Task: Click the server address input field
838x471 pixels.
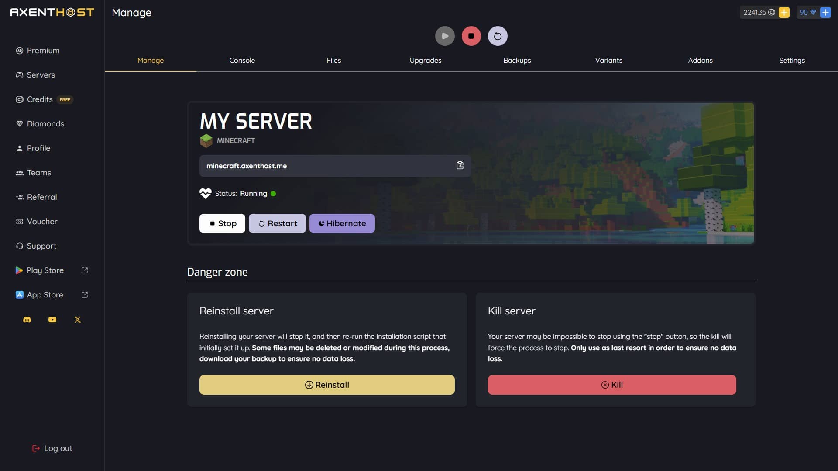Action: [335, 165]
